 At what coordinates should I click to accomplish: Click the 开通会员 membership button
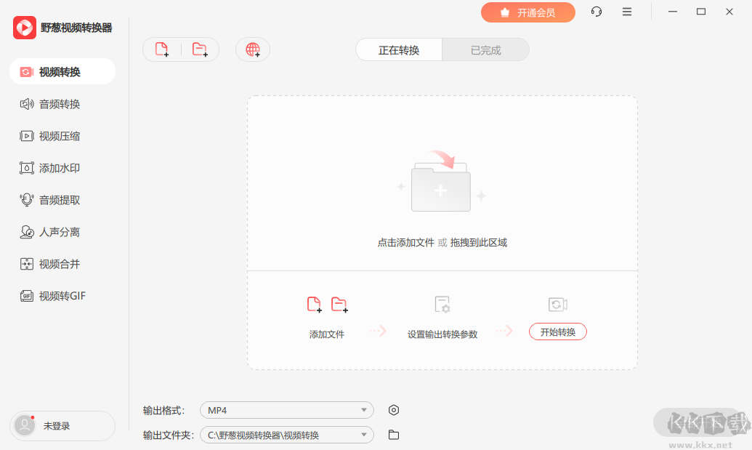pos(528,12)
